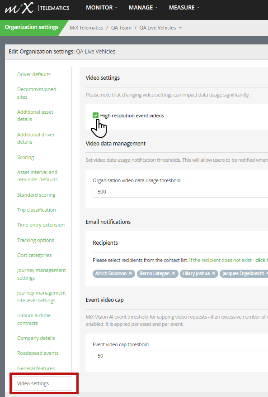The height and width of the screenshot is (397, 268).
Task: Click the MEASURE menu dropdown arrow
Action: (x=198, y=8)
